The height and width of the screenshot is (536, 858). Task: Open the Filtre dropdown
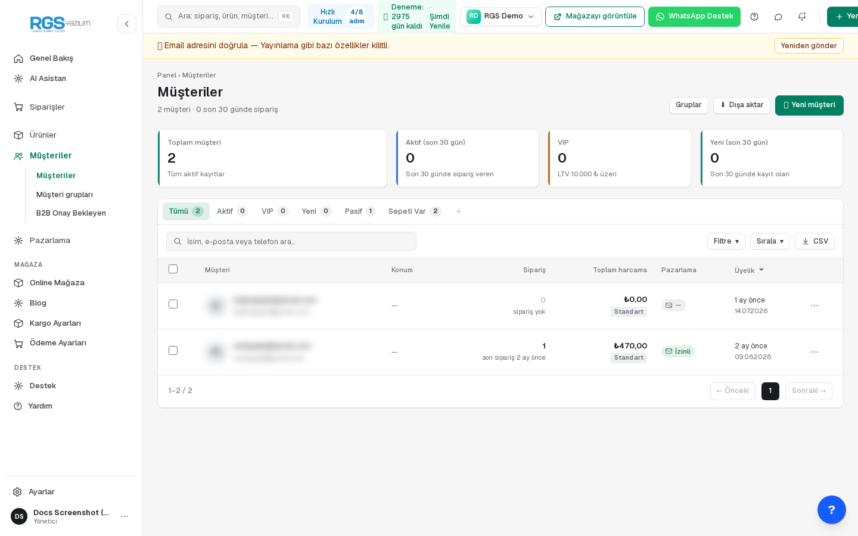coord(726,241)
